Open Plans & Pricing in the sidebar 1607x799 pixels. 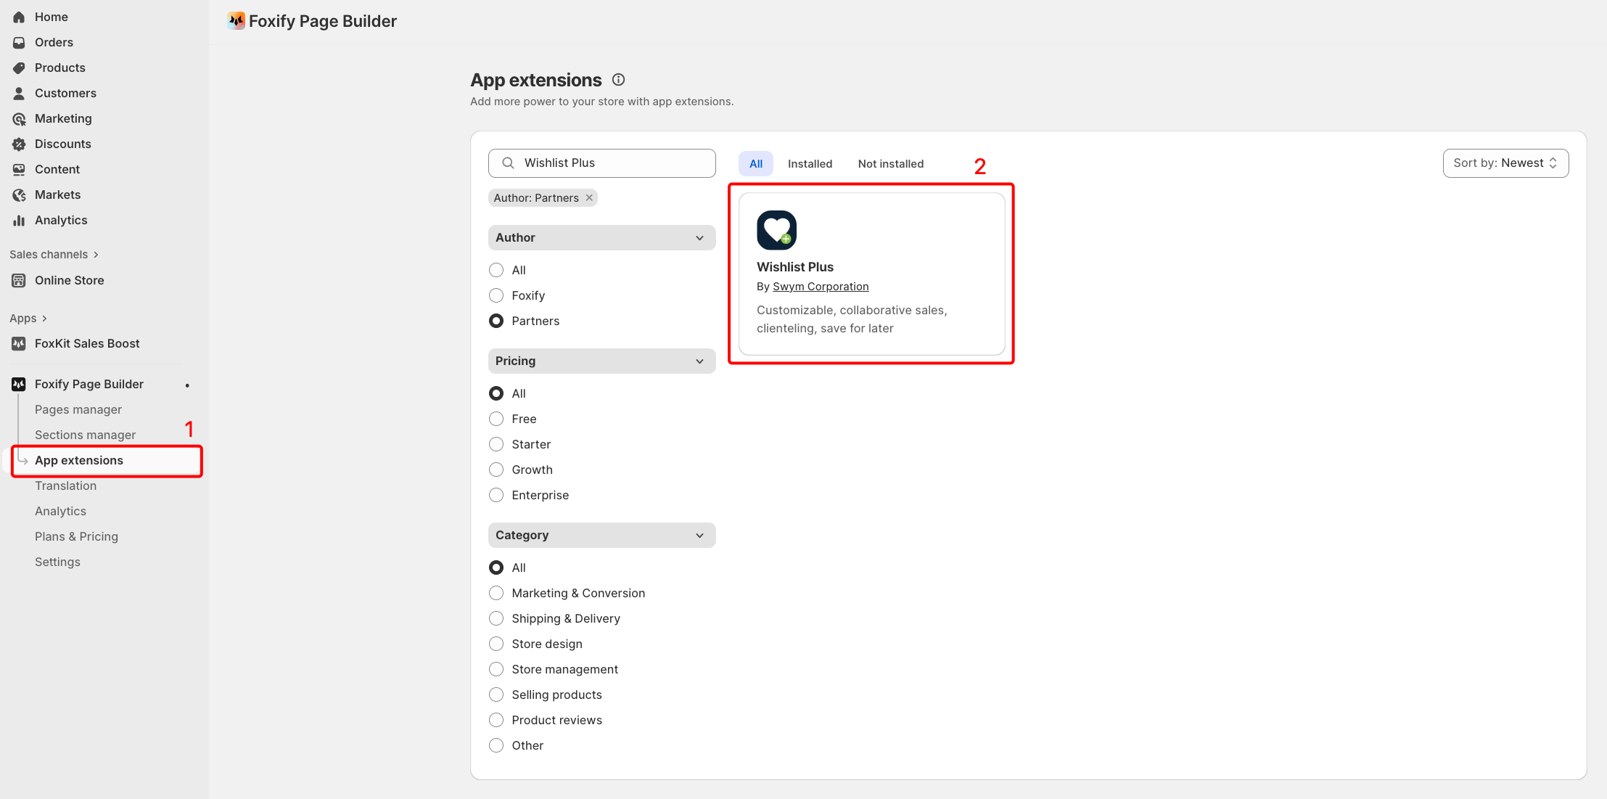76,536
